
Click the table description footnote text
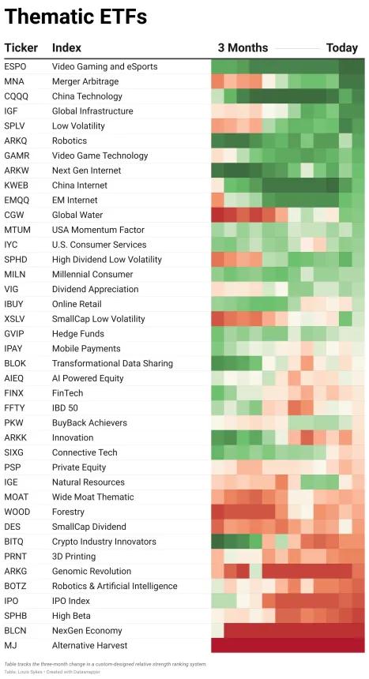105,664
